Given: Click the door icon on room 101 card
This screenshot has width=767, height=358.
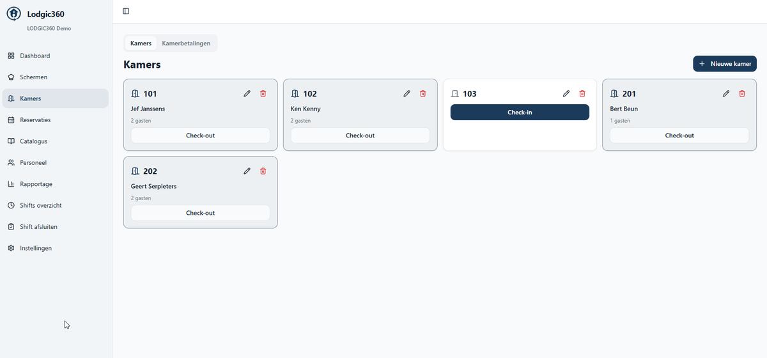Looking at the screenshot, I should pos(136,94).
